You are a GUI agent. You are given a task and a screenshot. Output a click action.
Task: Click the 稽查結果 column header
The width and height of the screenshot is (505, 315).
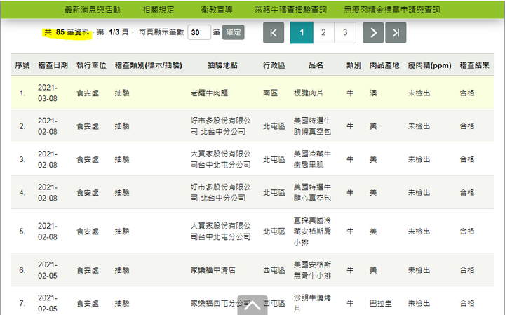point(474,65)
